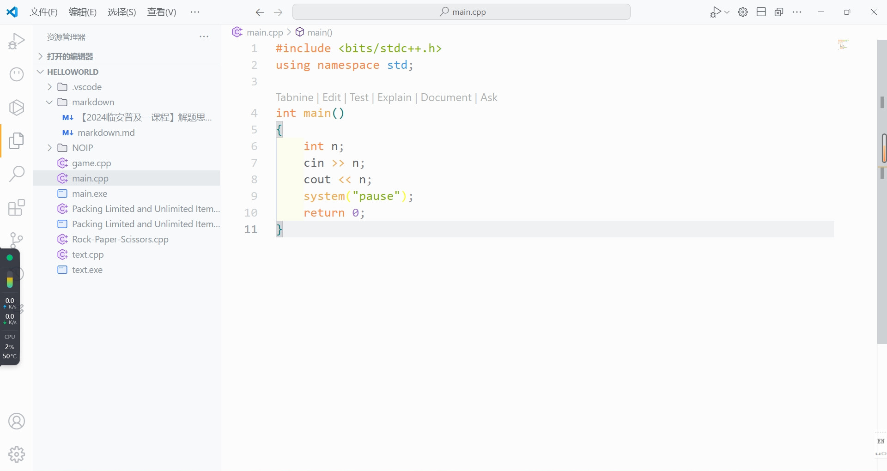Image resolution: width=887 pixels, height=471 pixels.
Task: Open Run and Debug in activity bar
Action: click(17, 41)
